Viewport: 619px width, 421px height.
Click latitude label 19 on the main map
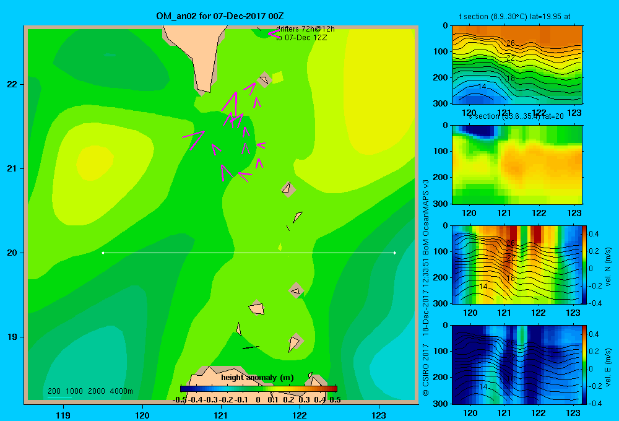click(12, 337)
